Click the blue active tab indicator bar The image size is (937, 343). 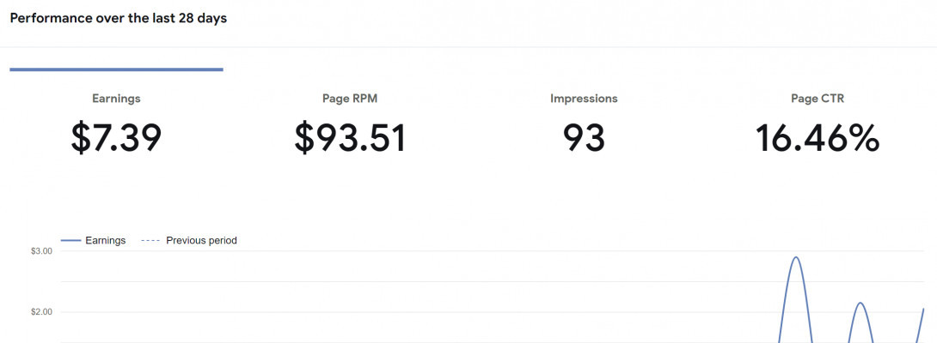click(116, 69)
